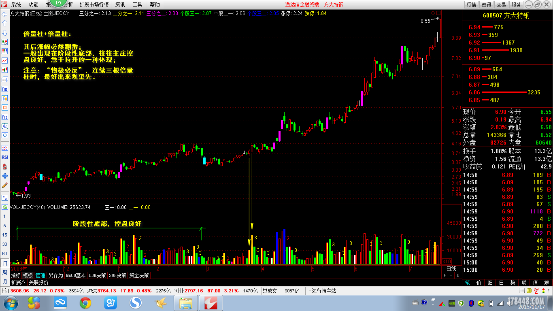Click the green notification badge showing 19

pyautogui.click(x=58, y=3)
